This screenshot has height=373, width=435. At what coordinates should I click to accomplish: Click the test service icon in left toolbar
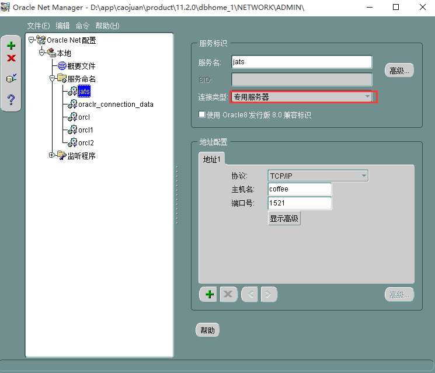click(x=11, y=78)
